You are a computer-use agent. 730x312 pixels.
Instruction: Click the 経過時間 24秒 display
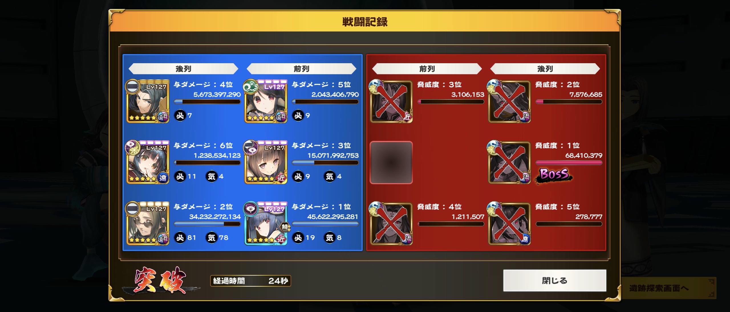coord(250,281)
